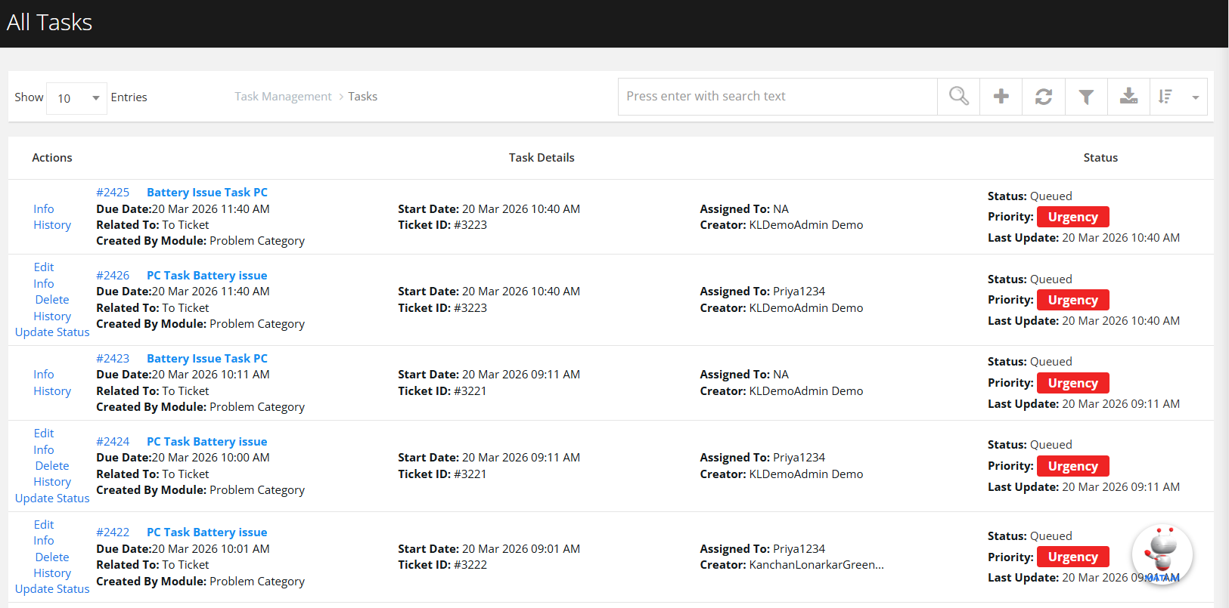Open PC Task Battery issue title of #2422
1229x608 pixels.
(x=206, y=532)
